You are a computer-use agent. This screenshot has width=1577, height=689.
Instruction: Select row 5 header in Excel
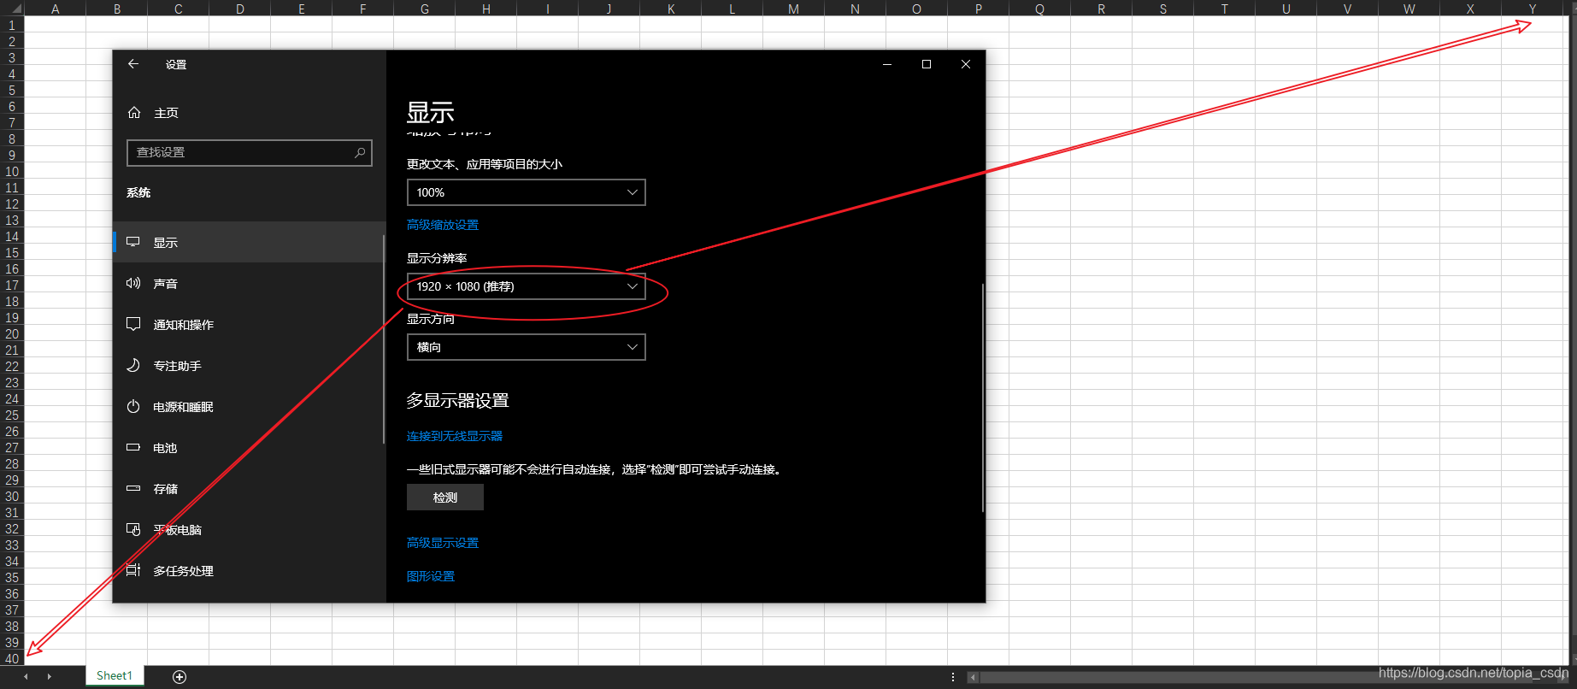(x=12, y=91)
